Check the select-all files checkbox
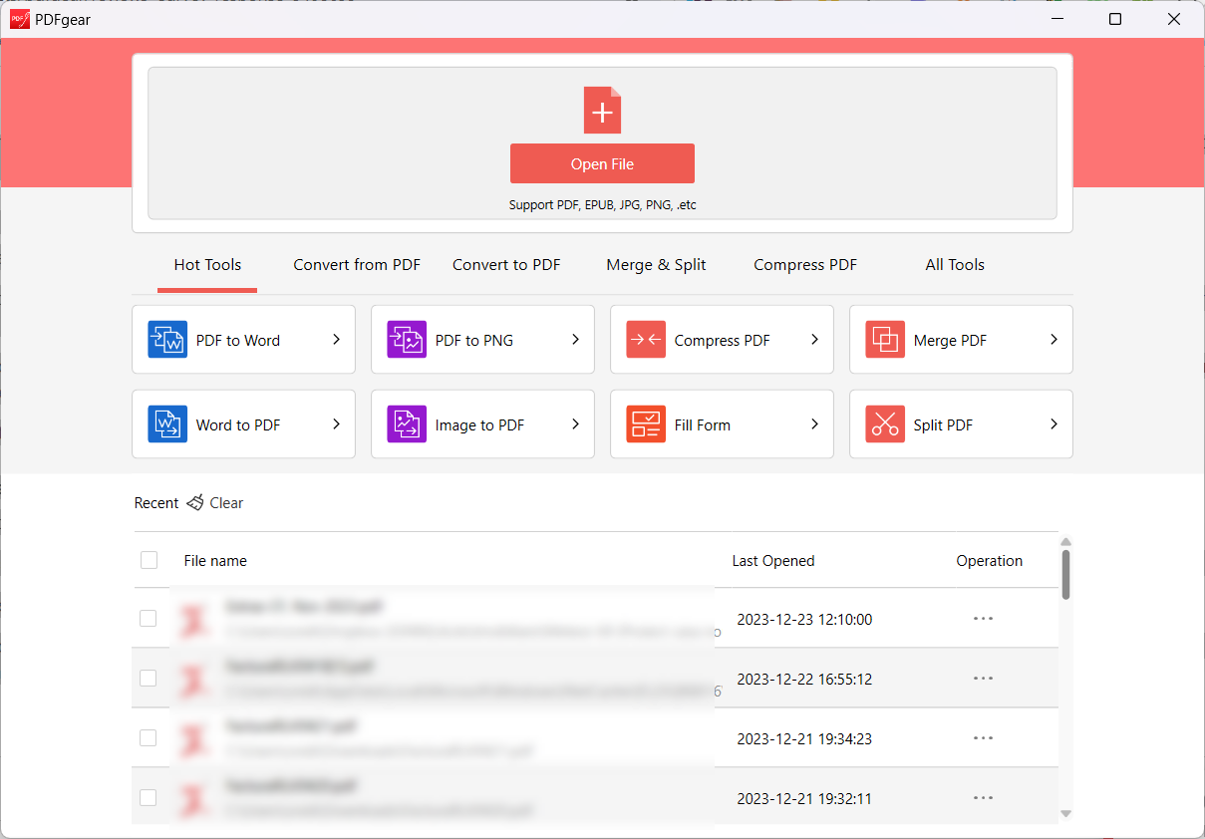The image size is (1205, 839). point(150,560)
